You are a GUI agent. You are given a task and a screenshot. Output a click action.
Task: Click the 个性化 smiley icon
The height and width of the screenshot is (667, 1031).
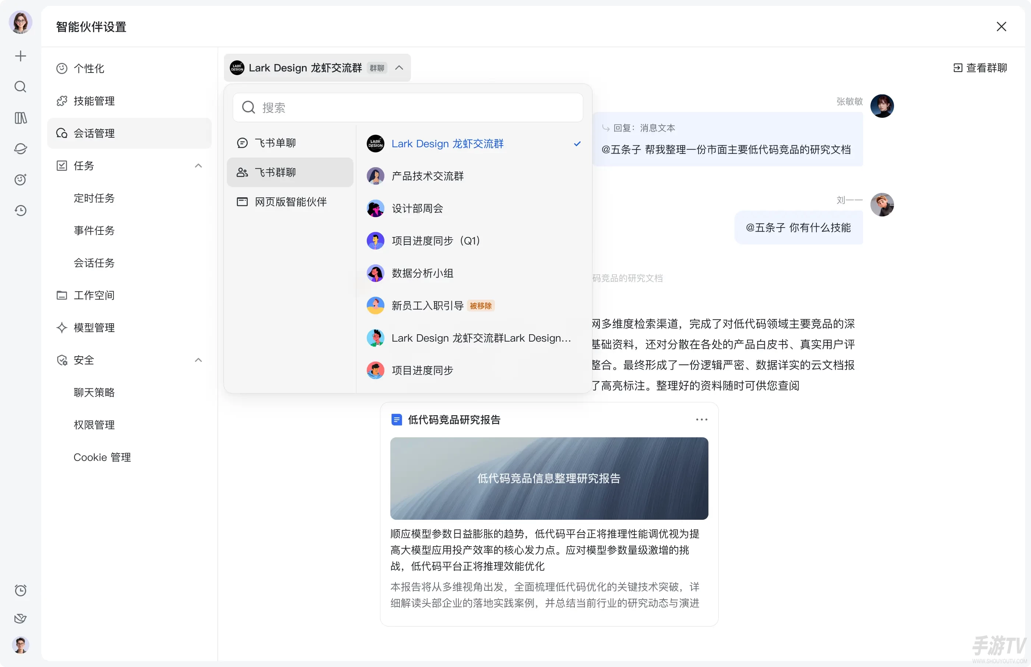coord(62,68)
